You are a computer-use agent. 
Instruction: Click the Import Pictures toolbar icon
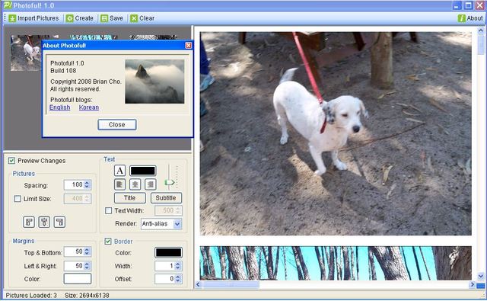[x=12, y=18]
